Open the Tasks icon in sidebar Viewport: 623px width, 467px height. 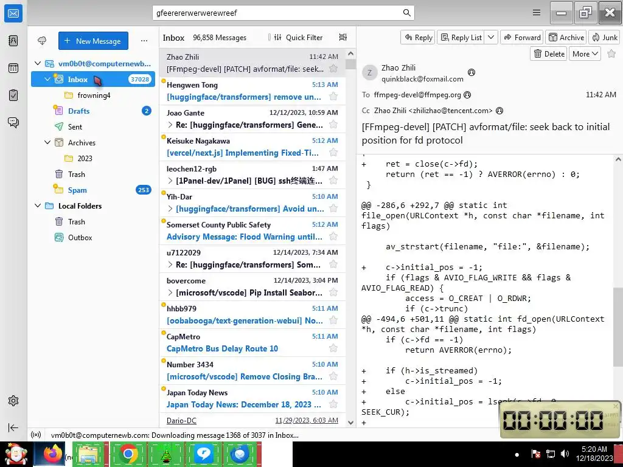pyautogui.click(x=13, y=95)
